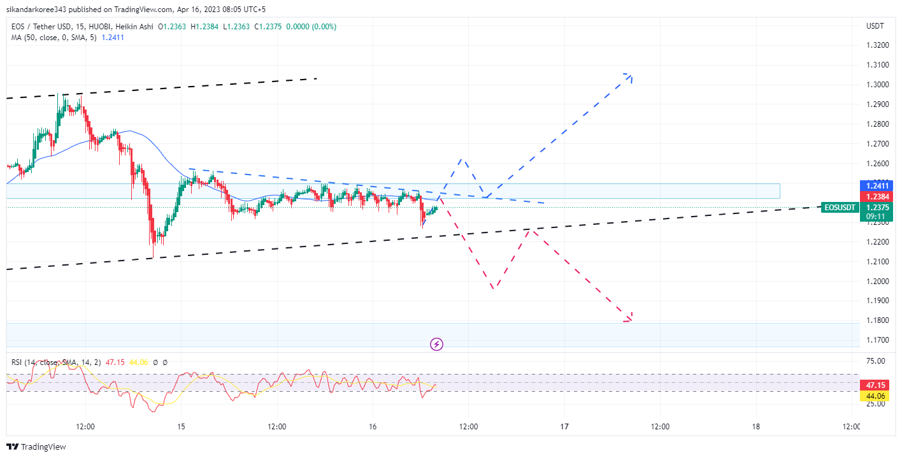
Task: Click the date label 16 on time axis
Action: click(373, 427)
